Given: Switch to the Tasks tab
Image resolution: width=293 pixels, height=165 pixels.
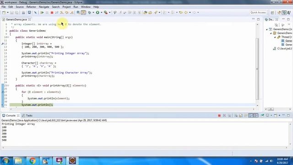Looking at the screenshot, I should tap(27, 115).
